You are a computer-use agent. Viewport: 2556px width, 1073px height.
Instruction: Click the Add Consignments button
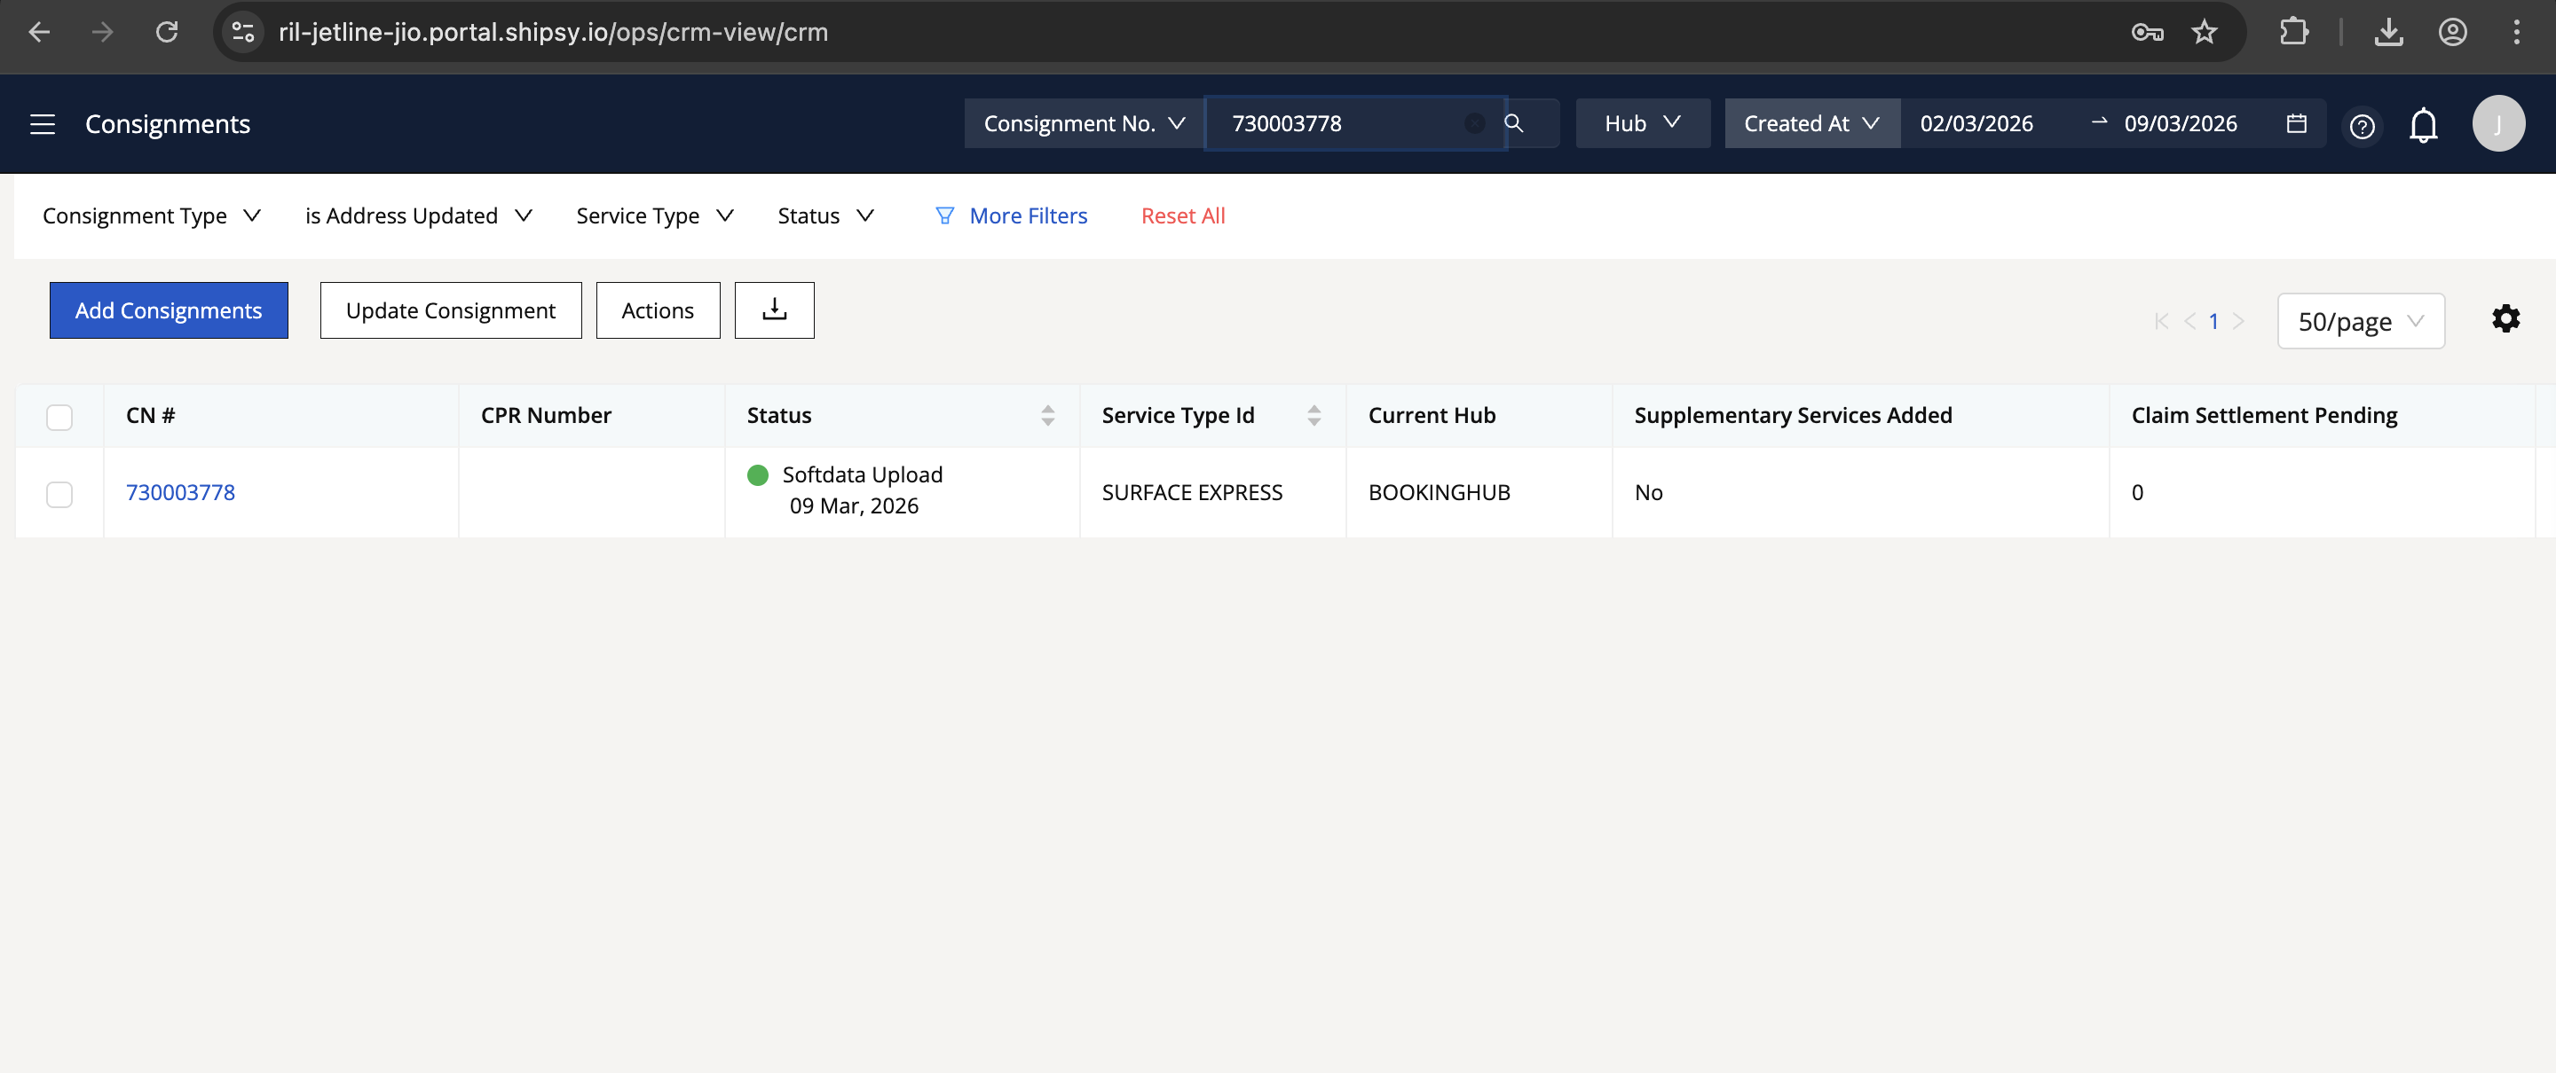pyautogui.click(x=169, y=310)
